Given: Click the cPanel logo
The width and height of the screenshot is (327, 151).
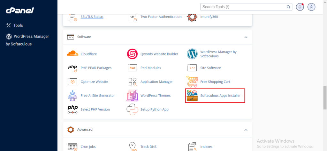Looking at the screenshot, I should pos(19,11).
